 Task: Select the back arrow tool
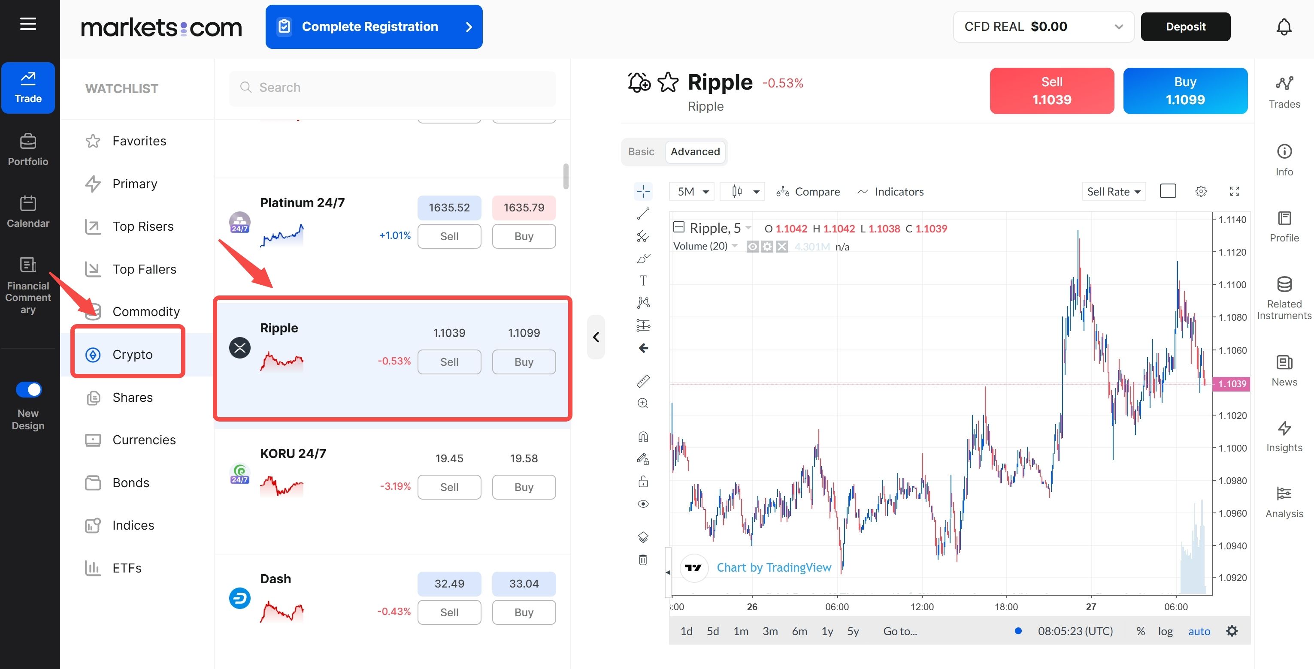643,348
